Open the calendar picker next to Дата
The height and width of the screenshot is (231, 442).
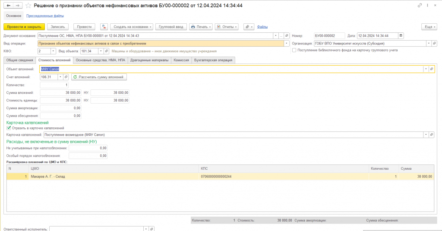(401, 36)
